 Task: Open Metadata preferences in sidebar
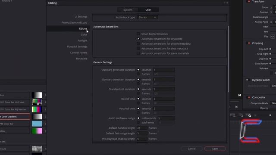82,59
